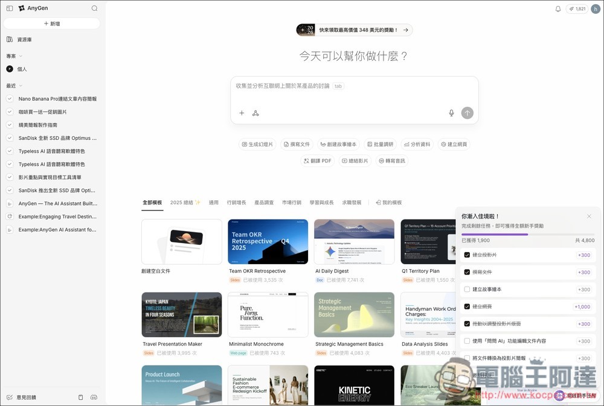
Task: Check the 將文件轉換為投影片簡報 checkbox
Action: pos(467,358)
